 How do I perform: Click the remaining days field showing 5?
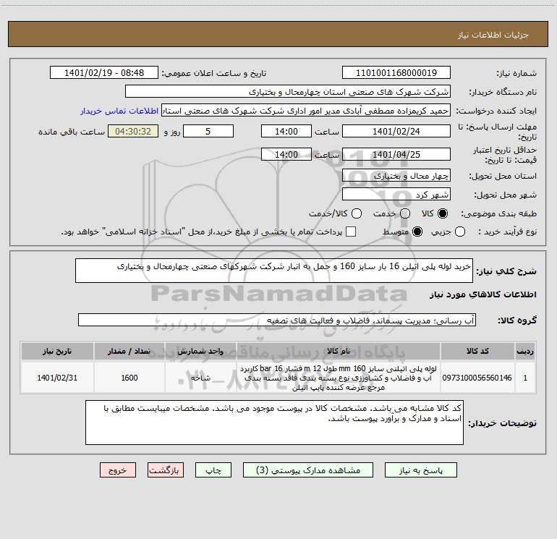(208, 131)
